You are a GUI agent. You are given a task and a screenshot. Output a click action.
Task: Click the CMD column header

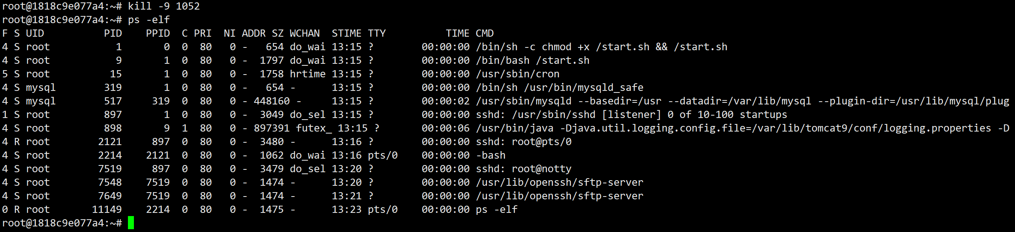click(485, 33)
